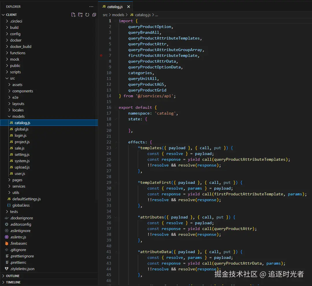Toggle the breakpoint on line 7
This screenshot has width=312, height=286.
tap(101, 55)
